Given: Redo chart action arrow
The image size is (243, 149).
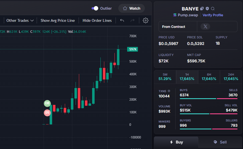Looking at the screenshot, I should click(x=132, y=20).
